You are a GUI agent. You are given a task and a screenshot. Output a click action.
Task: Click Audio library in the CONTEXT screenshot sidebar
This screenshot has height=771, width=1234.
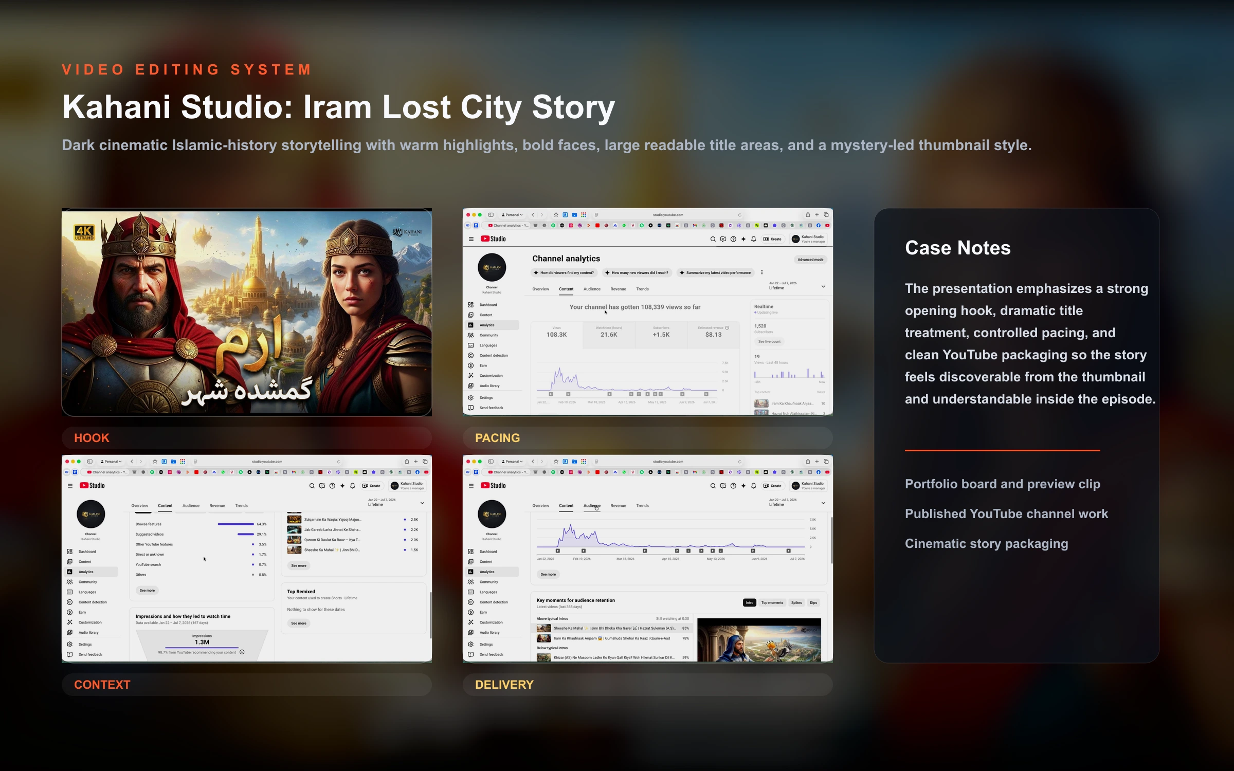[x=88, y=633]
